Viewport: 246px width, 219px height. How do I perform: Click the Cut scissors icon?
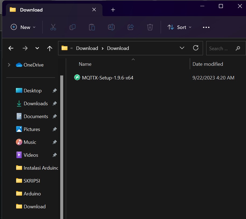(53, 27)
